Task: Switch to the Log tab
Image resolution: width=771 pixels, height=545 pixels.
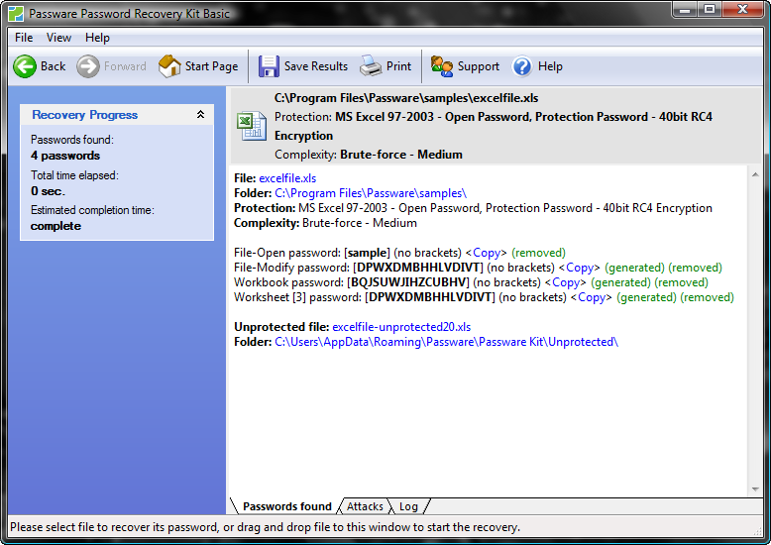Action: (408, 506)
